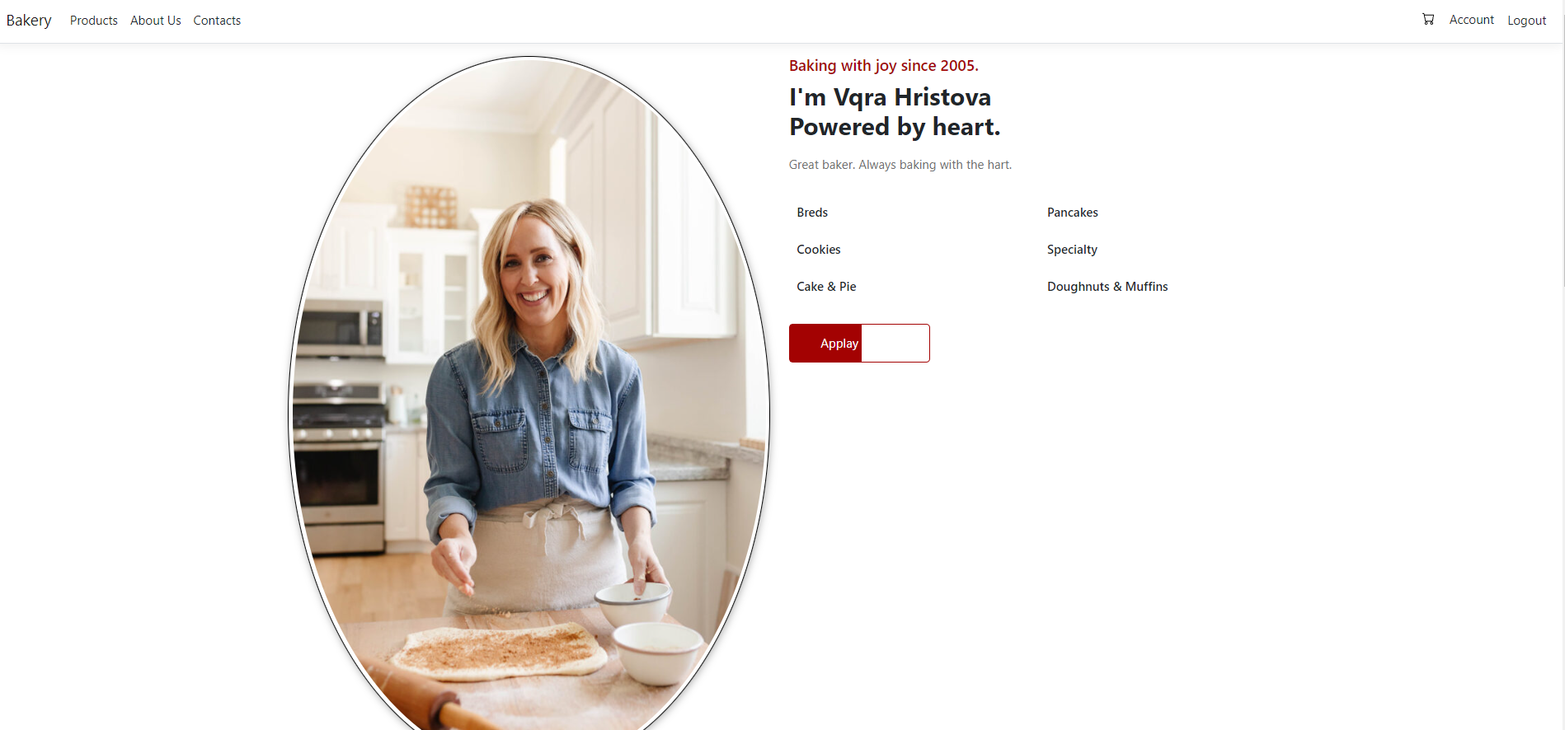Image resolution: width=1565 pixels, height=730 pixels.
Task: Pick the Specialty category
Action: coord(1072,250)
